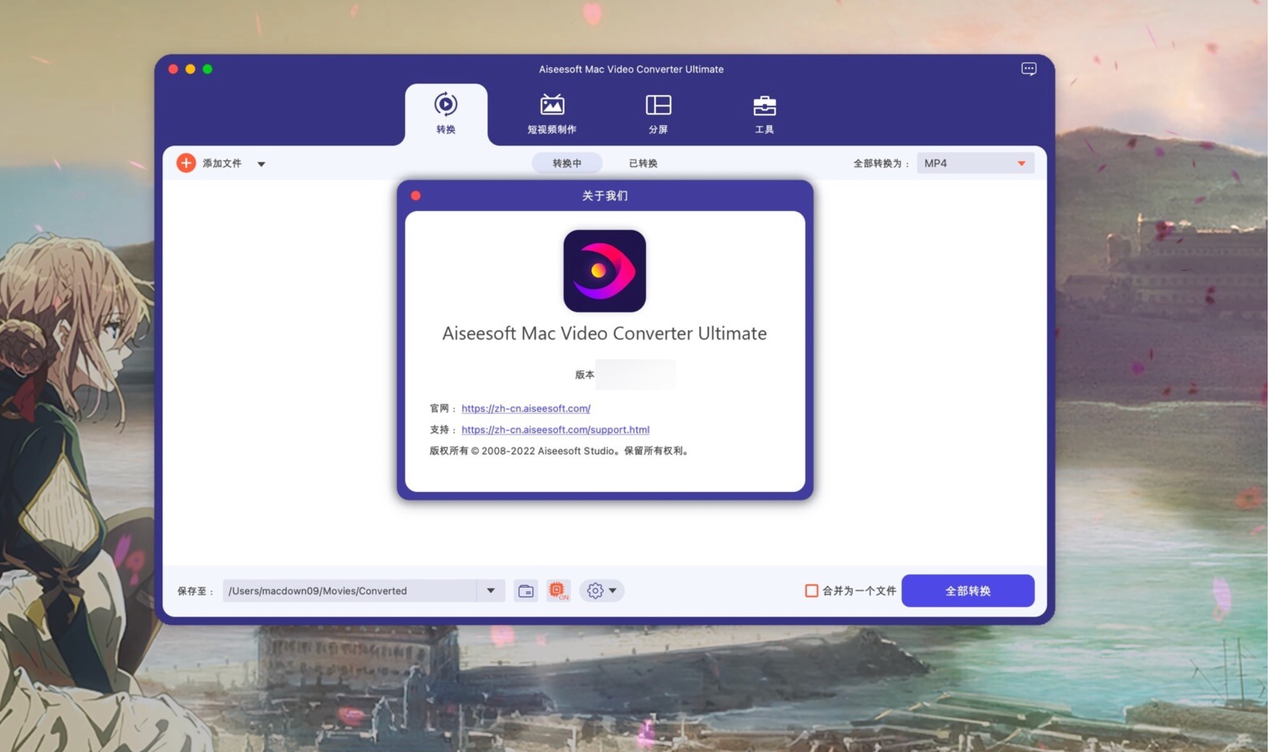Select the 转换 conversion tab icon
The image size is (1269, 752).
(446, 104)
